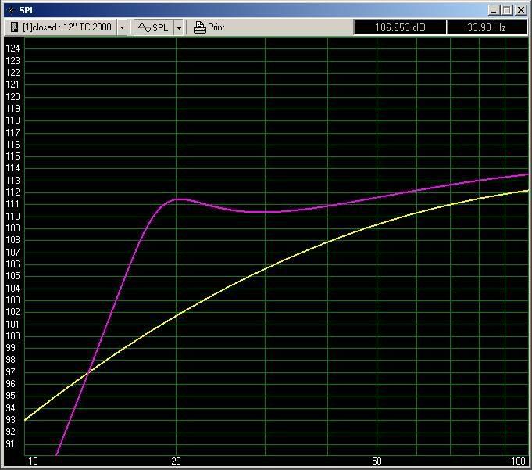Click the sine wave icon on SPL button

pyautogui.click(x=145, y=27)
